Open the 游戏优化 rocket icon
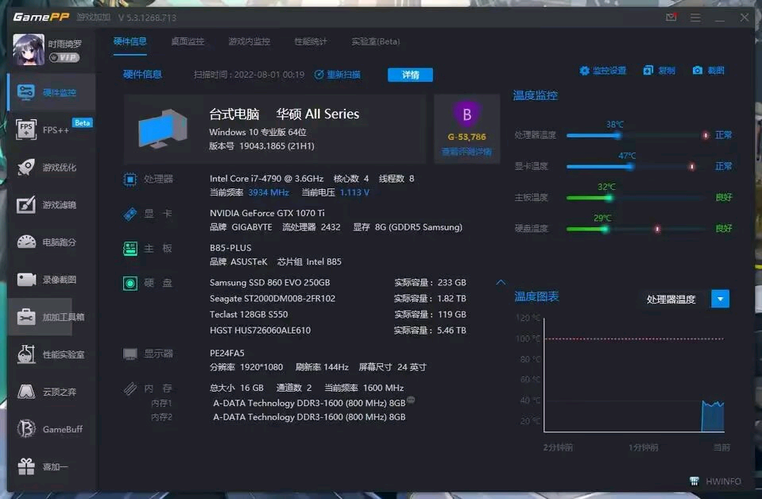The image size is (762, 499). click(x=27, y=168)
